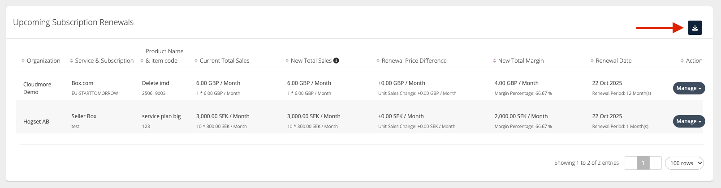Sort by Current Total Sales column
This screenshot has height=188, width=721.
tap(224, 61)
